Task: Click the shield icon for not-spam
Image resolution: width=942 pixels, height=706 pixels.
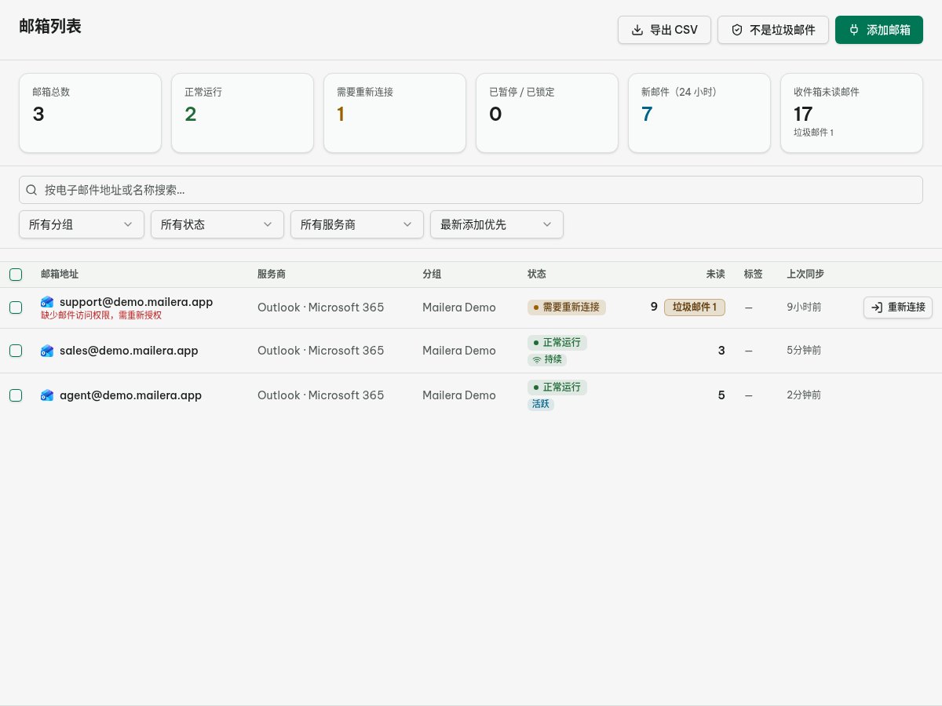Action: [736, 30]
